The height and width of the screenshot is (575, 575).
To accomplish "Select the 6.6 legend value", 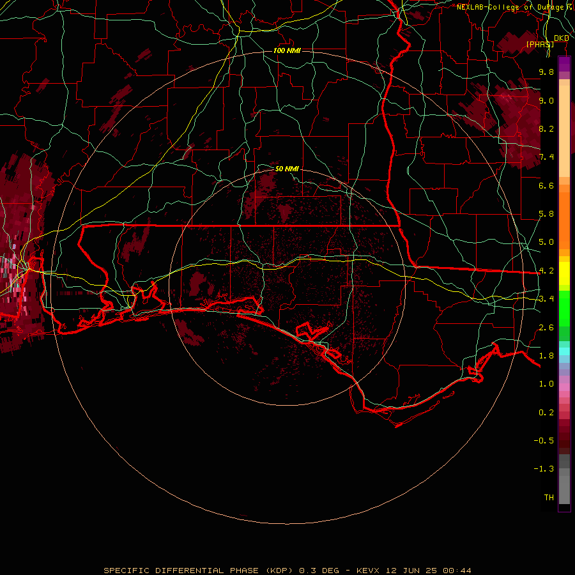I will tap(546, 185).
